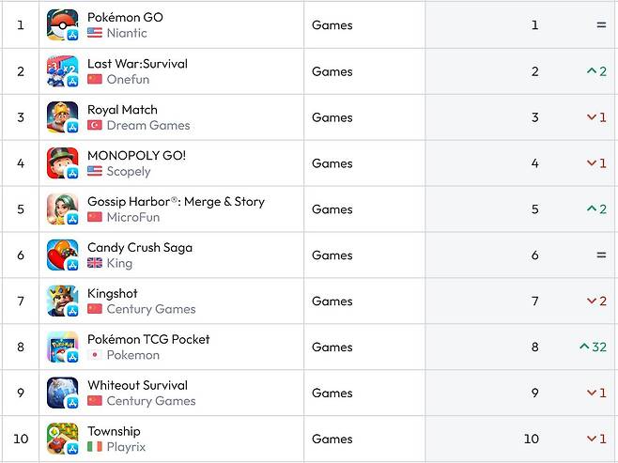This screenshot has width=618, height=463.
Task: Open the MicroFun publisher link
Action: click(132, 217)
